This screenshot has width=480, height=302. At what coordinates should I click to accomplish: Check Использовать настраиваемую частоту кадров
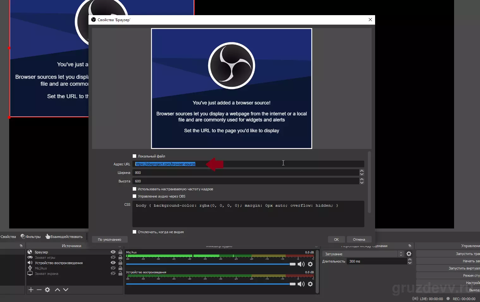(134, 189)
